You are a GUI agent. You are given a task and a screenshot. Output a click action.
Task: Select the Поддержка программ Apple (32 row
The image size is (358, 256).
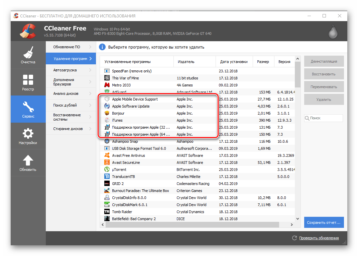[x=197, y=127]
